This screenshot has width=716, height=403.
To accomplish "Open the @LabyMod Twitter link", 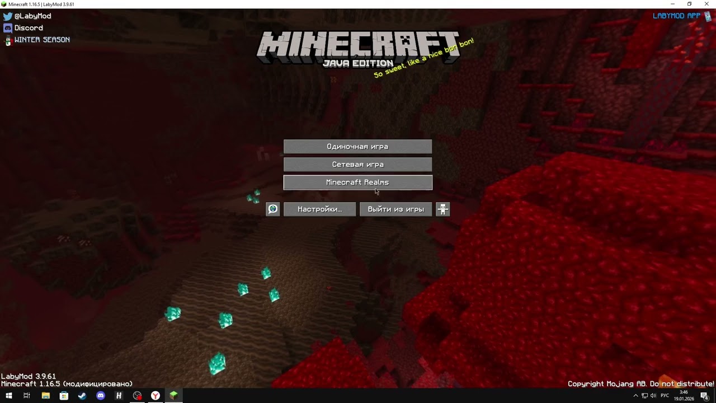I will pyautogui.click(x=32, y=16).
